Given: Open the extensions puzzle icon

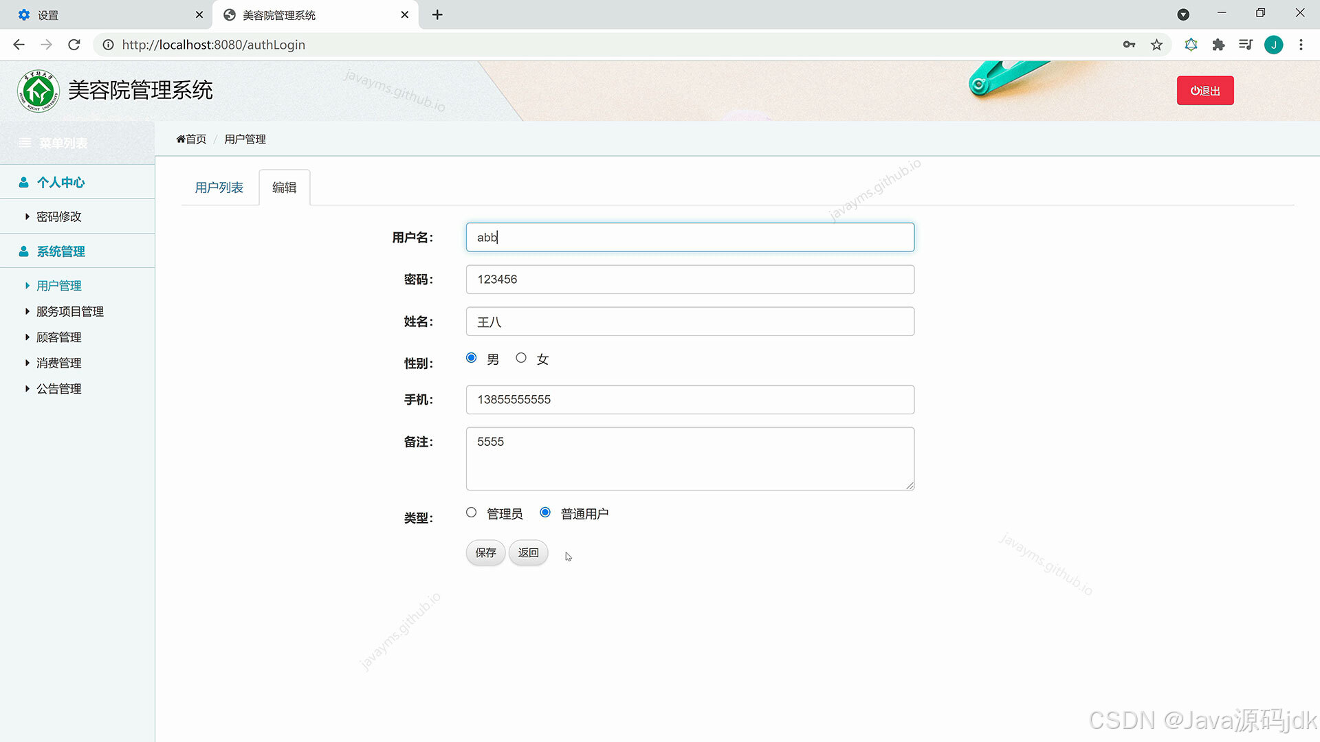Looking at the screenshot, I should point(1218,45).
